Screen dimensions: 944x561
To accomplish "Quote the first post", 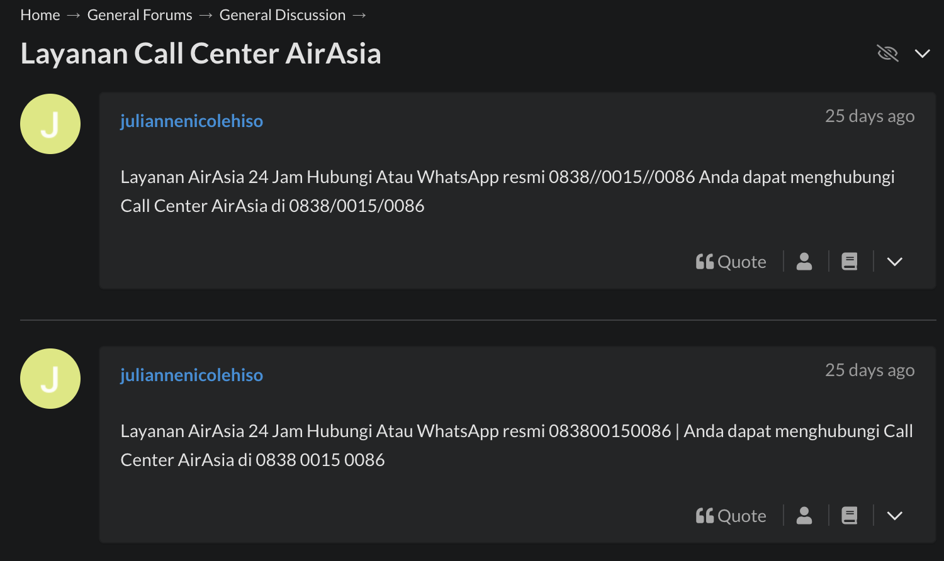I will click(x=731, y=262).
